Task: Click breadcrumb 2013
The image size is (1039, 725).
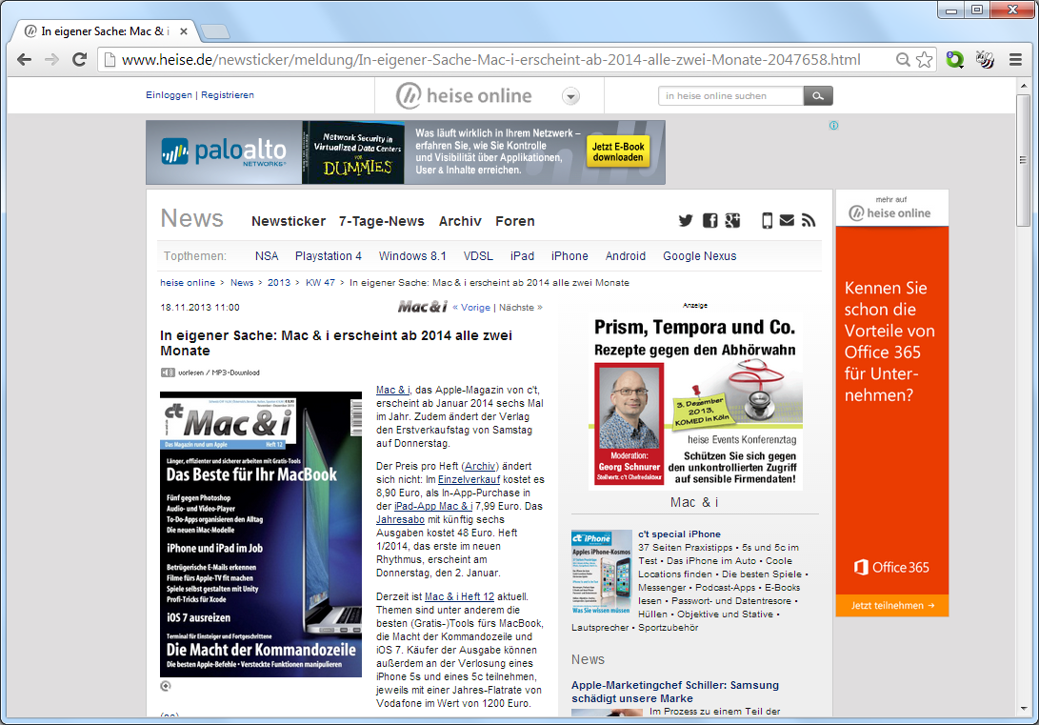Action: pos(279,282)
